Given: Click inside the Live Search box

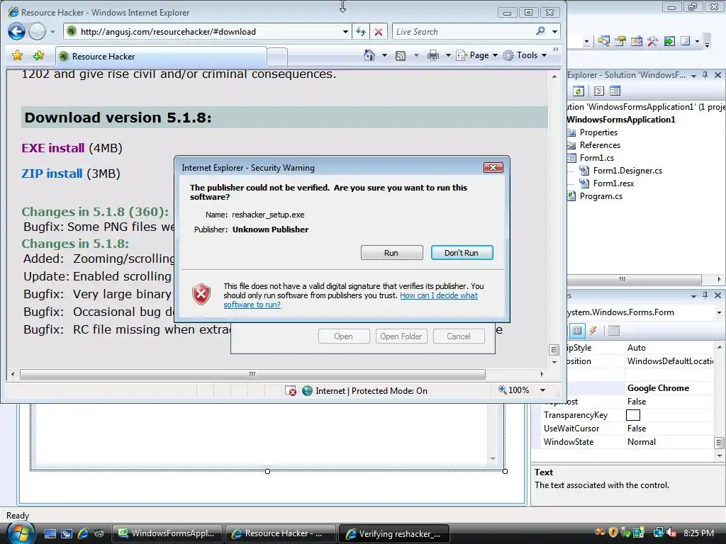Looking at the screenshot, I should coord(463,31).
